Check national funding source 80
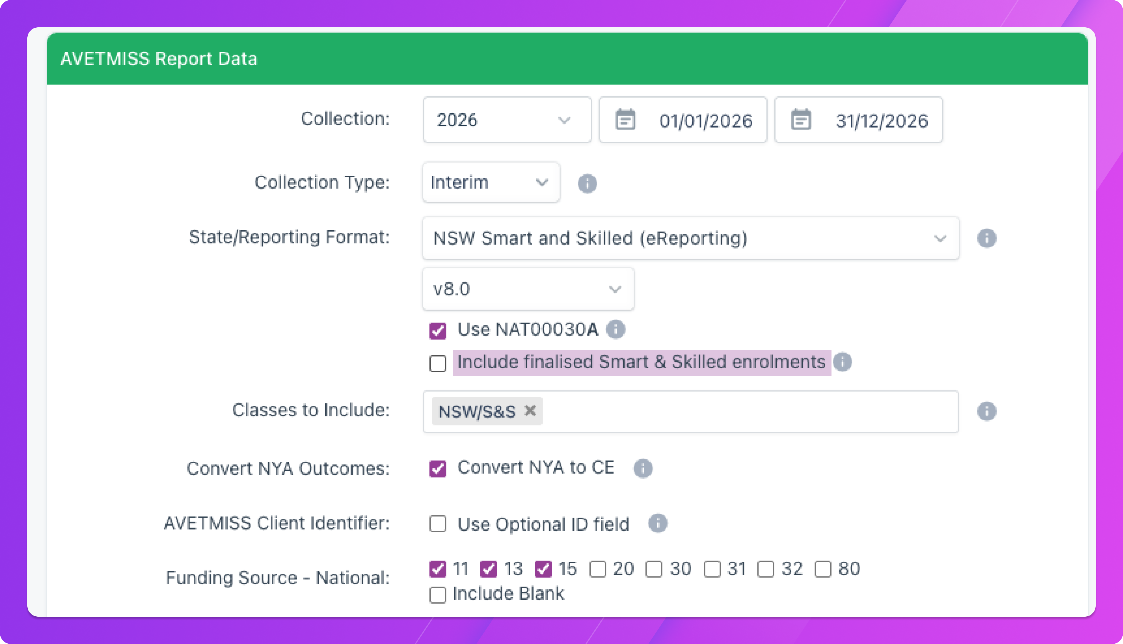Screen dimensions: 1123x644 [823, 569]
